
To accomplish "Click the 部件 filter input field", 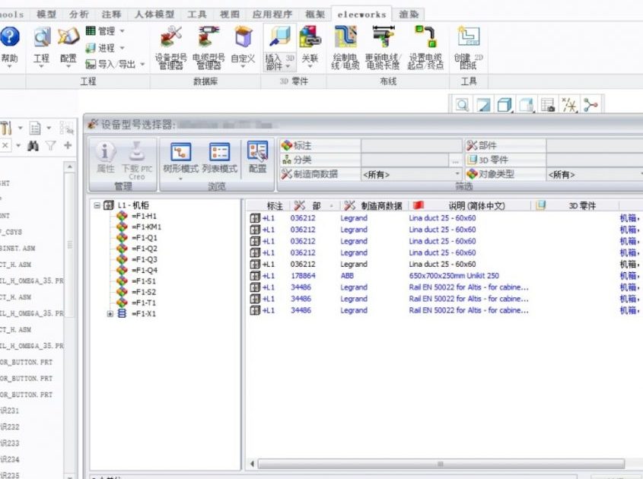I will 594,145.
